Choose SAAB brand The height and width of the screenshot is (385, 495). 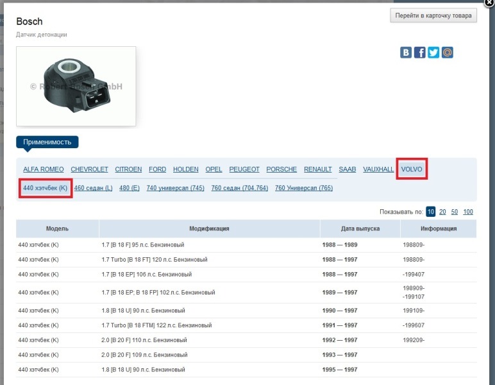348,169
